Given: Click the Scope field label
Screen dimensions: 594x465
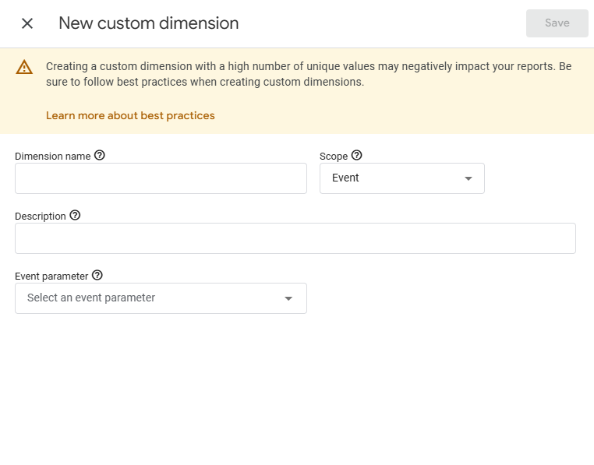Looking at the screenshot, I should [x=334, y=157].
